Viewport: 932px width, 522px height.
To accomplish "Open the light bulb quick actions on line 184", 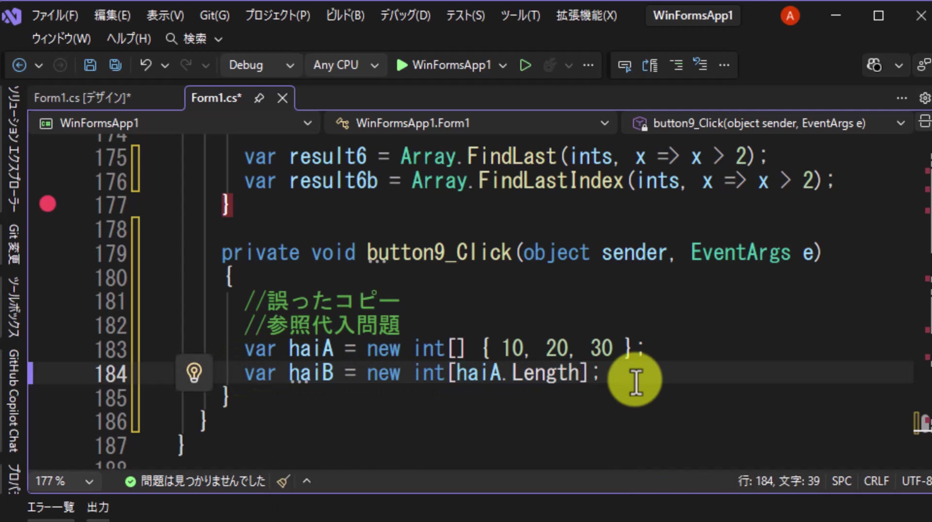I will tap(194, 373).
